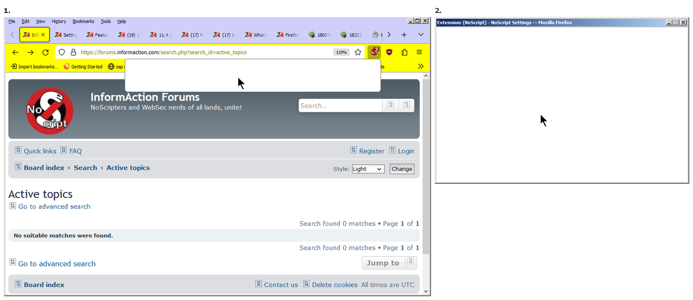Click the placeholder icon beside FAQ
693x300 pixels.
(63, 150)
